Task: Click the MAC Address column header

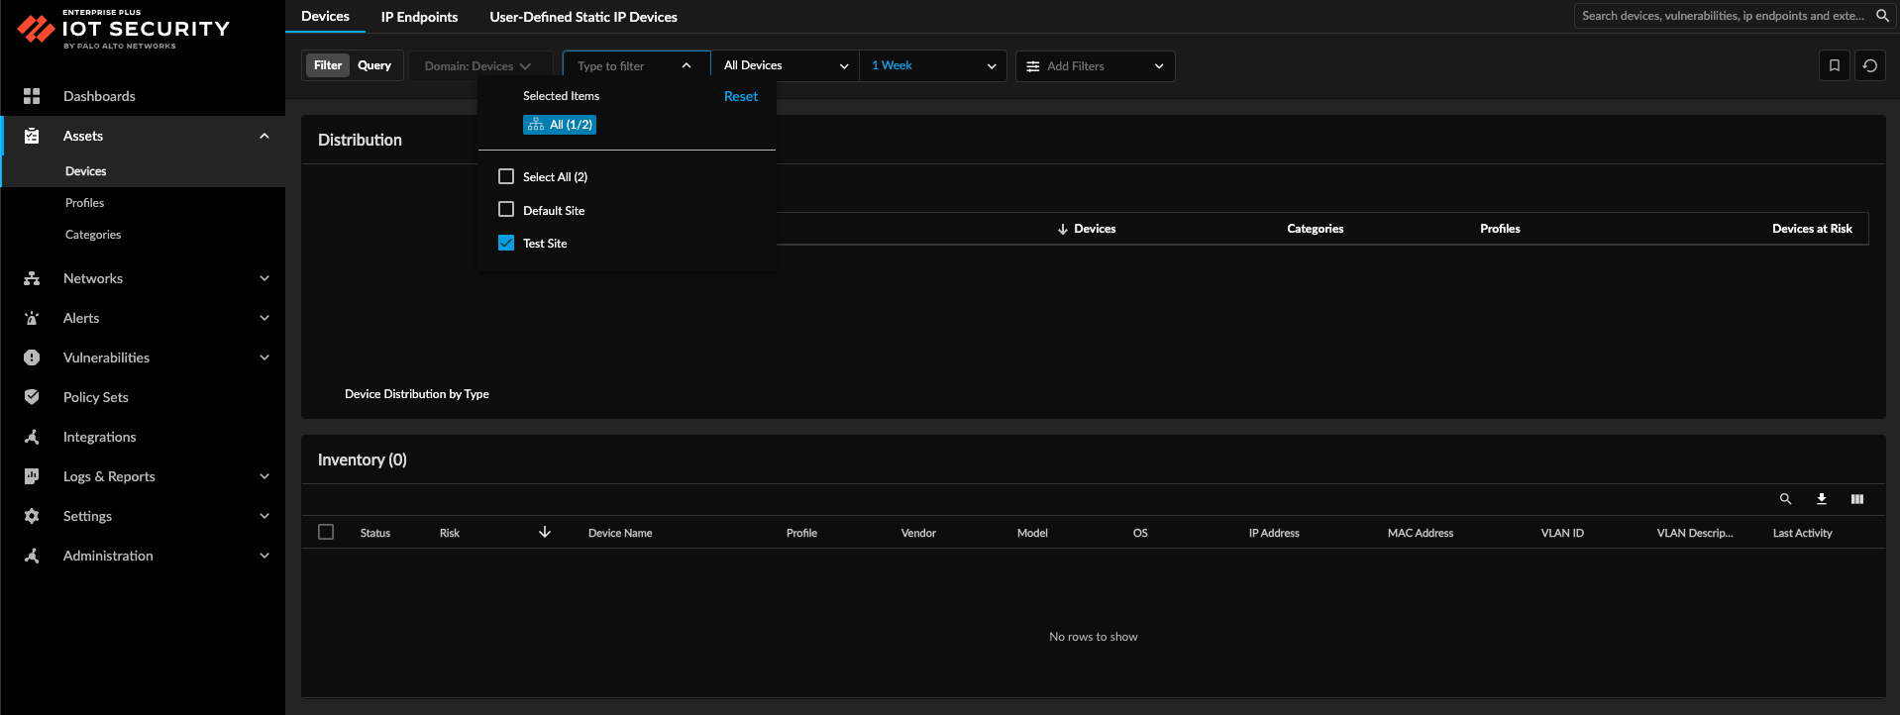Action: [x=1421, y=533]
